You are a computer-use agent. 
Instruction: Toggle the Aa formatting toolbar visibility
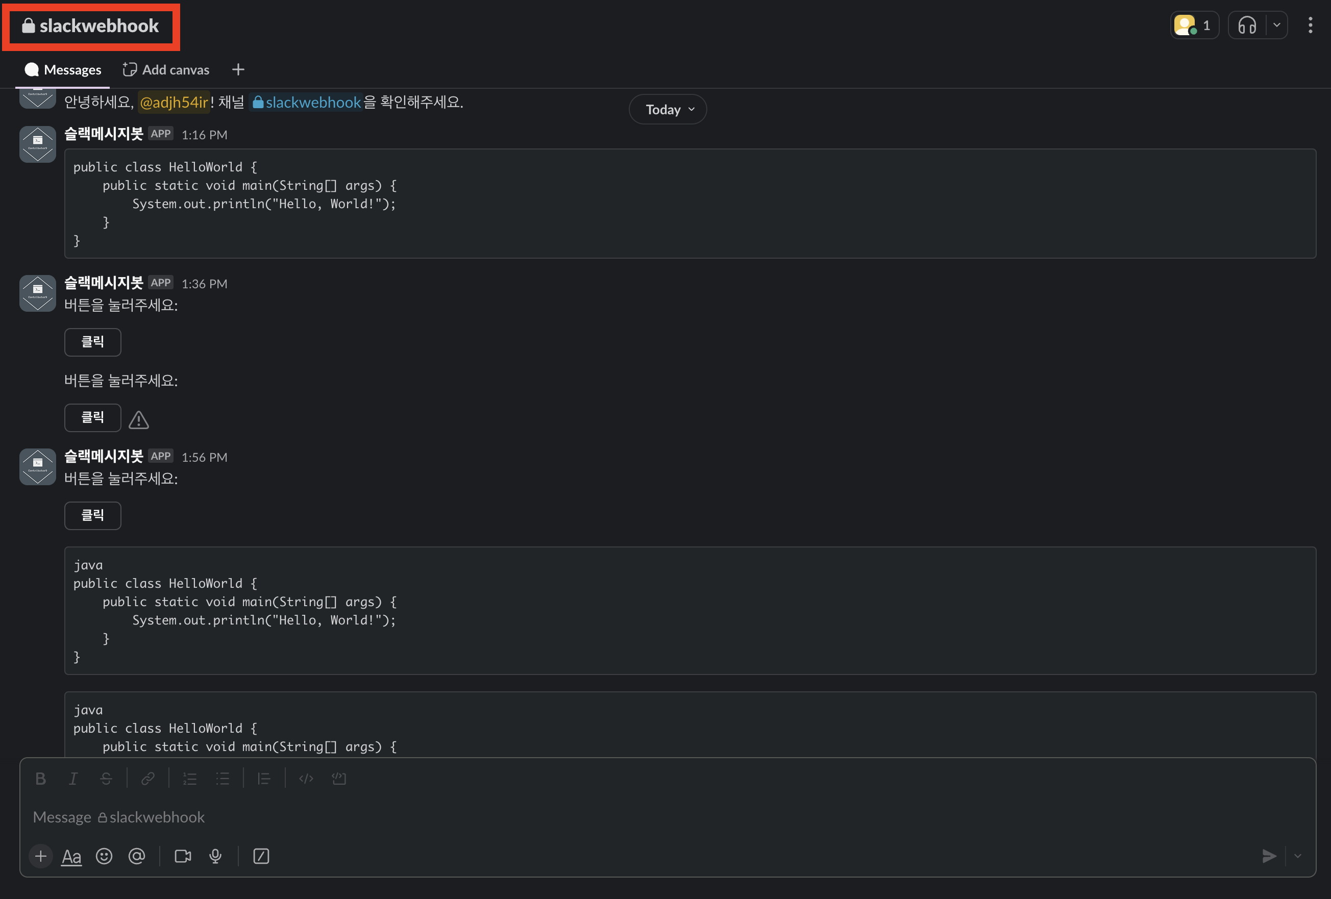(71, 856)
